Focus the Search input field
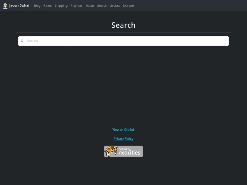The width and height of the screenshot is (247, 185). click(123, 41)
